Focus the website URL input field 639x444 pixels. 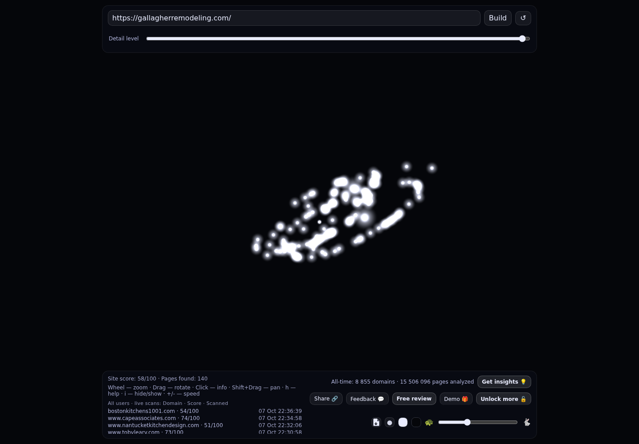pos(294,18)
